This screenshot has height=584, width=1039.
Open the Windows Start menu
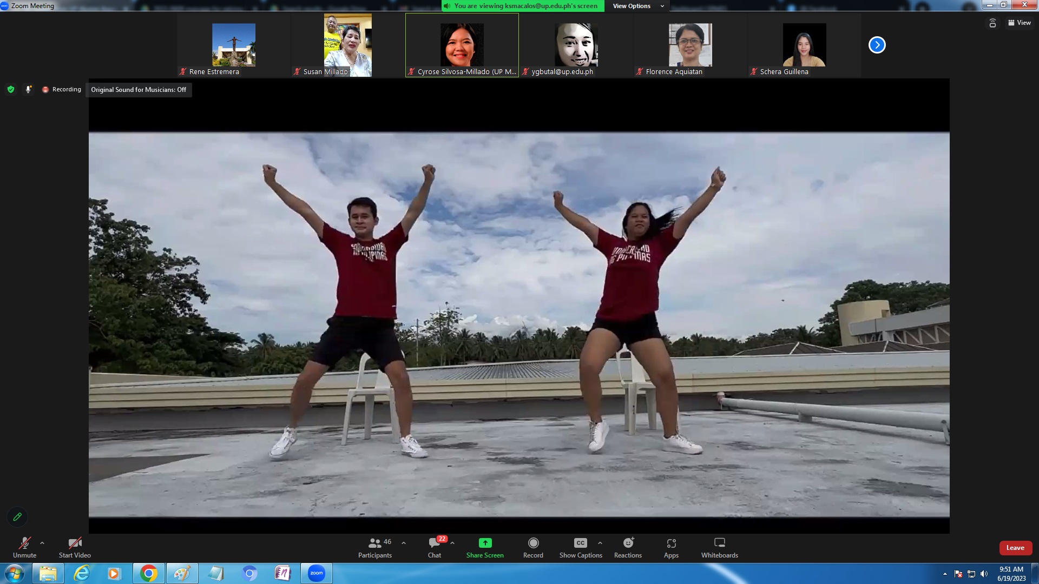(15, 573)
